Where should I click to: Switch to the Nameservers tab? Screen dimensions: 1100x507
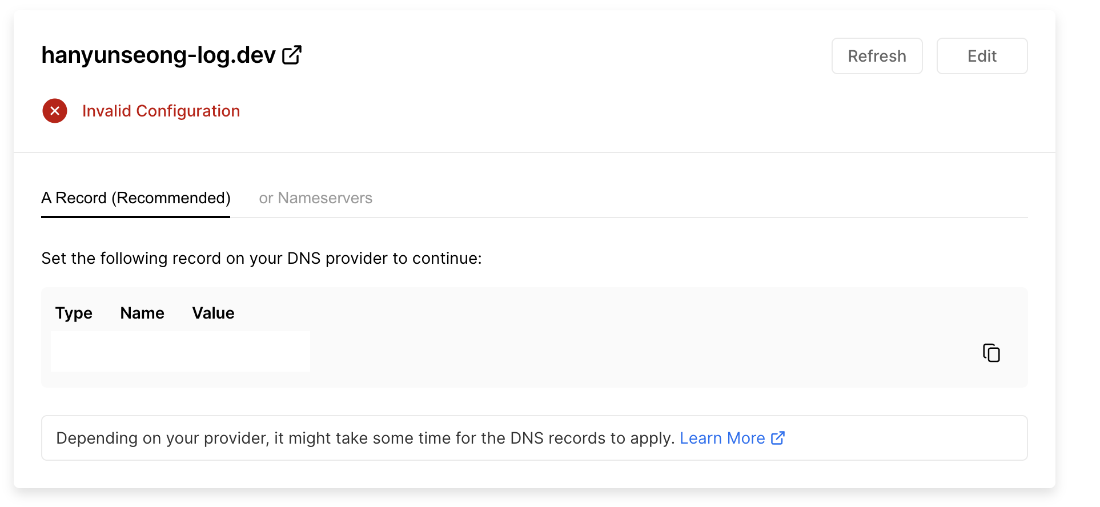point(315,198)
